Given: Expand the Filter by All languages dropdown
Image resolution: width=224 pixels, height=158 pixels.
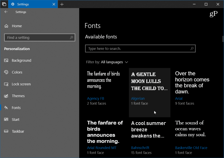Looking at the screenshot, I should (x=107, y=62).
